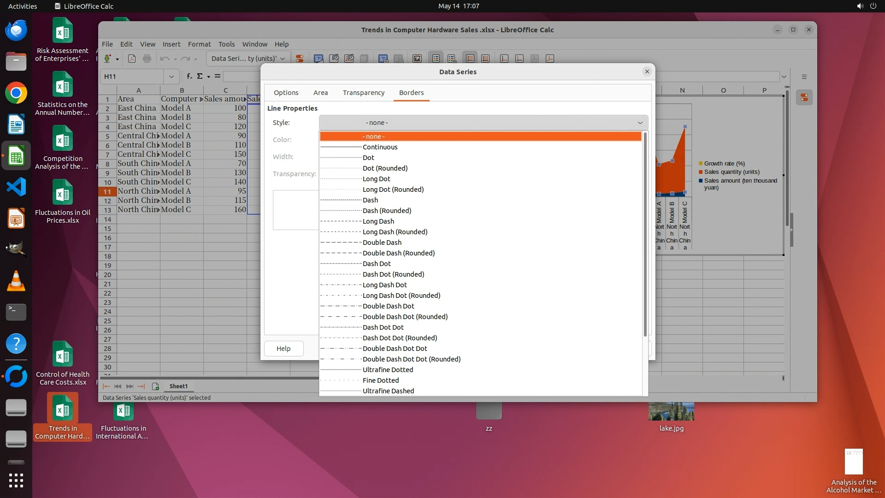This screenshot has width=885, height=498.
Task: Click the Print icon in toolbar
Action: [x=147, y=59]
